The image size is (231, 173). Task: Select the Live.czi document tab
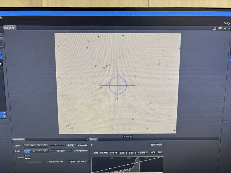coord(8,28)
